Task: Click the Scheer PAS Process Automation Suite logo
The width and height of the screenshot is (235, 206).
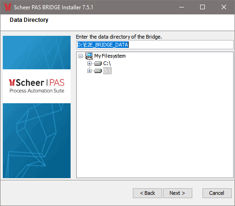Action: (x=37, y=86)
